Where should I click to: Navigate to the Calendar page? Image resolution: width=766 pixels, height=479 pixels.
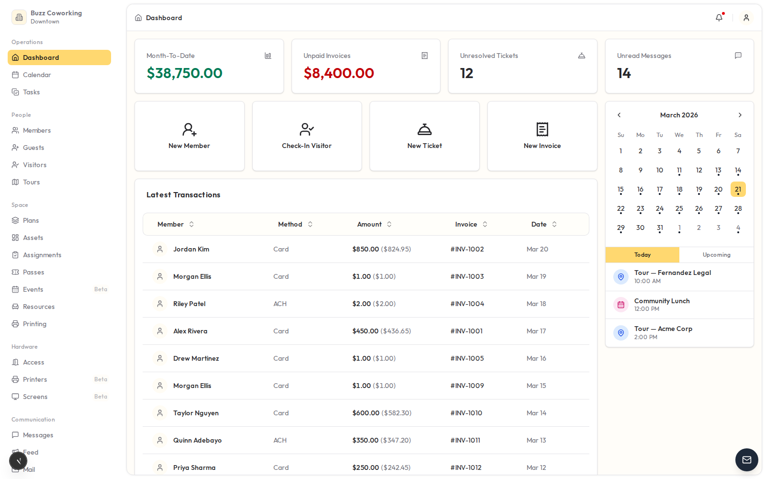37,75
